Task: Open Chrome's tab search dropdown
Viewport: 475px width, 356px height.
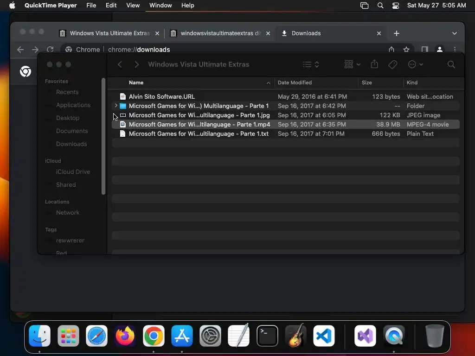Action: [455, 33]
